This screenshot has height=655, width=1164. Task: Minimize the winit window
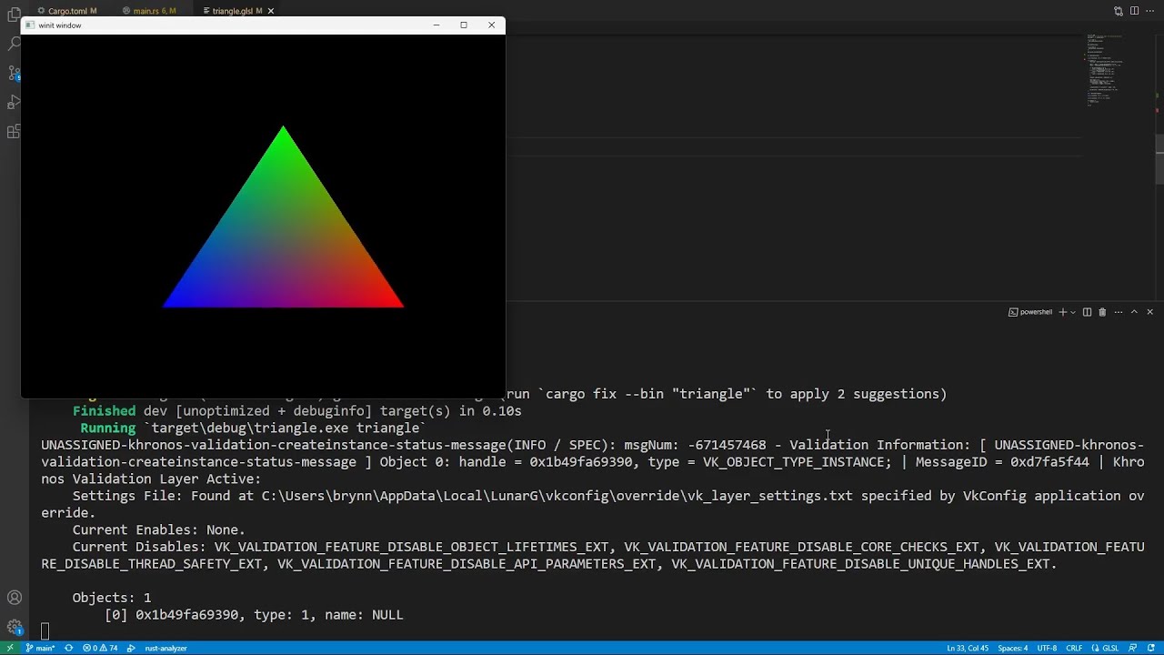pos(436,25)
